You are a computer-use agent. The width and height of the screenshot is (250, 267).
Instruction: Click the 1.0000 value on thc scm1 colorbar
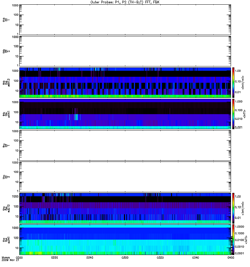[x=239, y=227]
